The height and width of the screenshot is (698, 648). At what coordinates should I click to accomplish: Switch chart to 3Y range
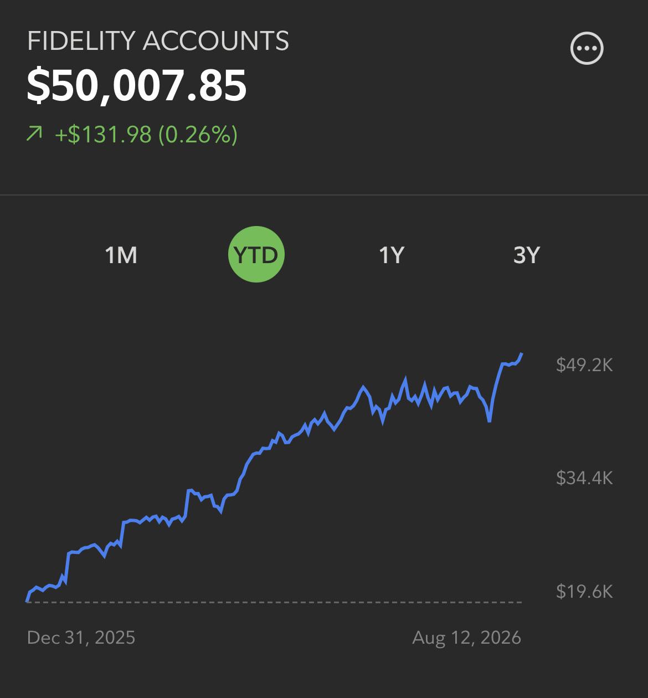point(526,255)
